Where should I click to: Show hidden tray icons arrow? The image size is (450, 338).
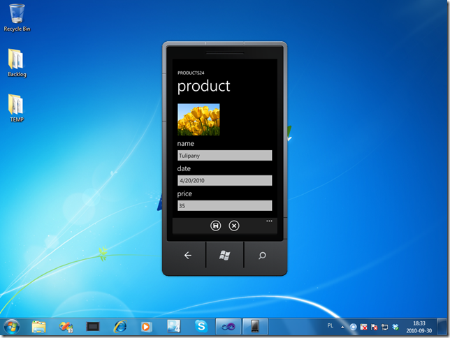coord(342,327)
